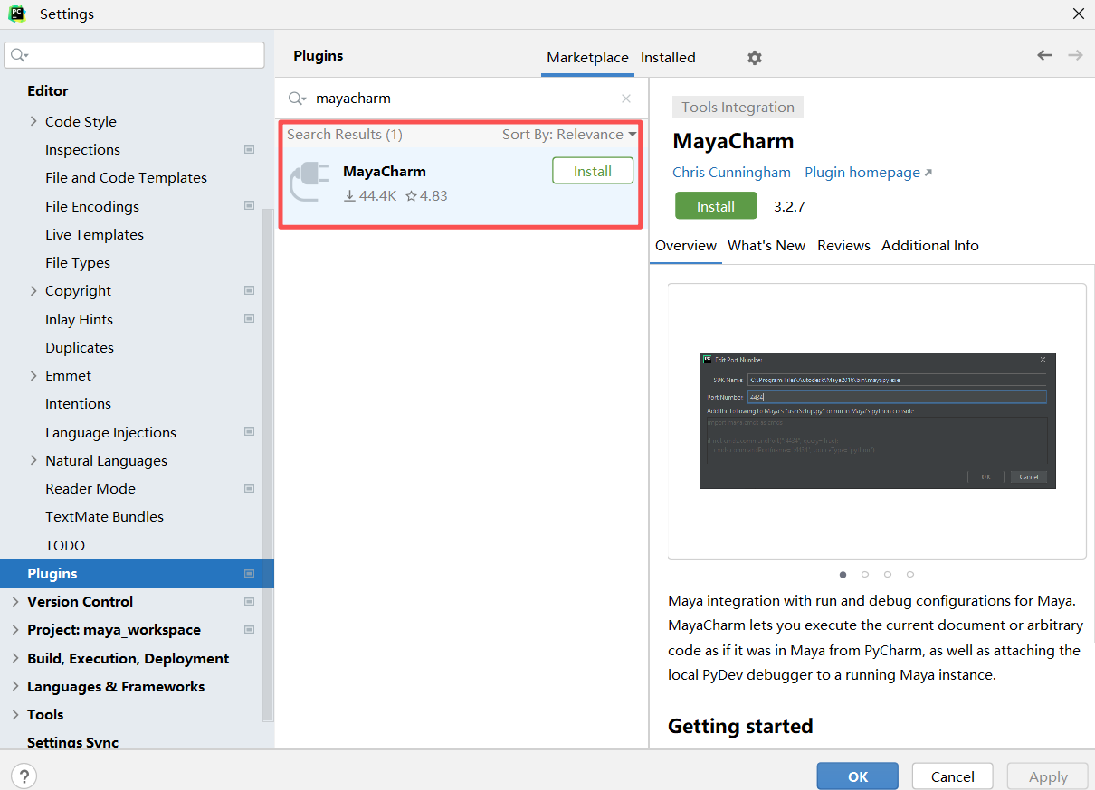Open the Sort By: Relevance dropdown
Image resolution: width=1095 pixels, height=790 pixels.
coord(569,134)
